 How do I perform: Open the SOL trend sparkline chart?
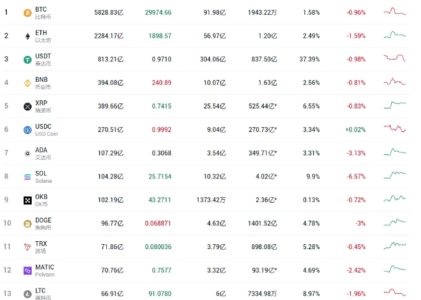point(395,175)
